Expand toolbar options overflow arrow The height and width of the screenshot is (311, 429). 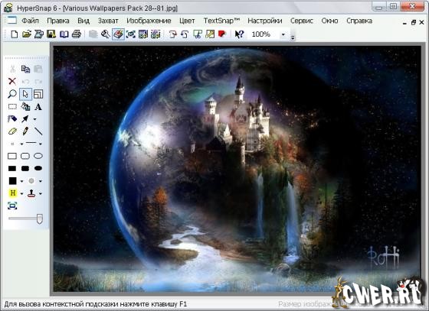[x=293, y=37]
